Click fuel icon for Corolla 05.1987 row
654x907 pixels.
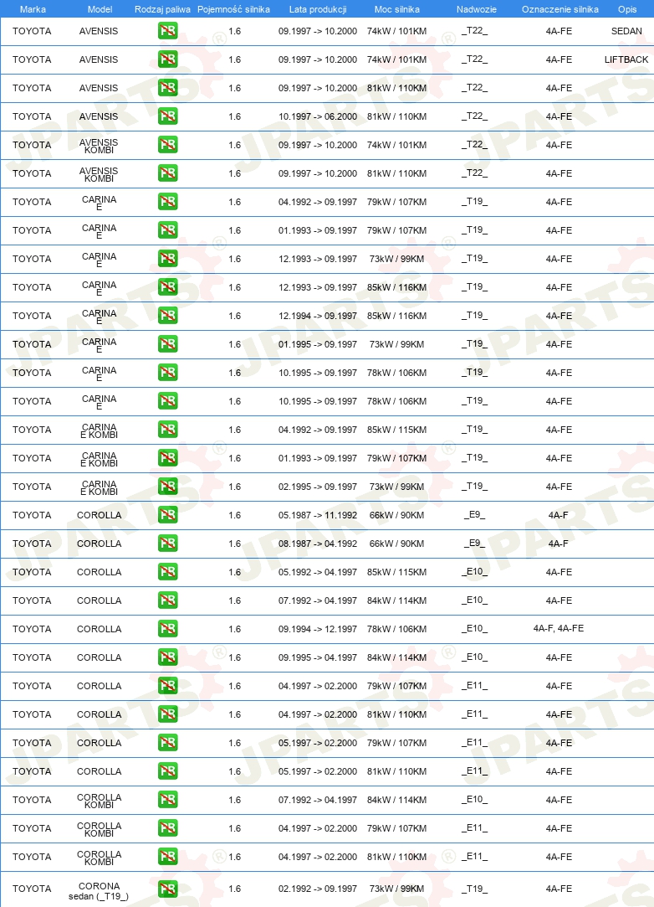(167, 515)
